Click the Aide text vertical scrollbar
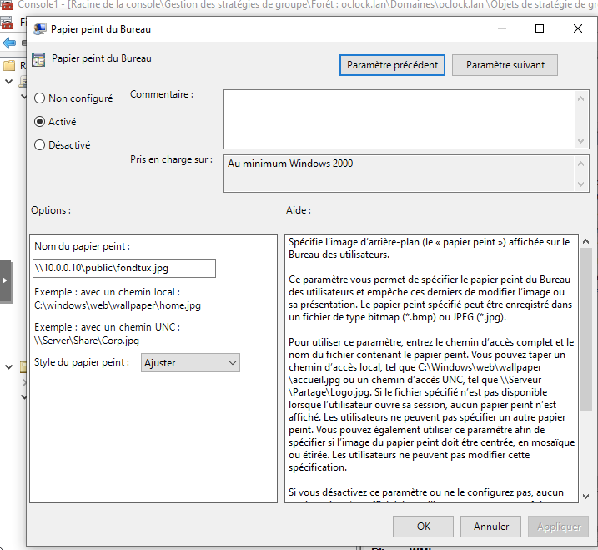 [x=585, y=334]
